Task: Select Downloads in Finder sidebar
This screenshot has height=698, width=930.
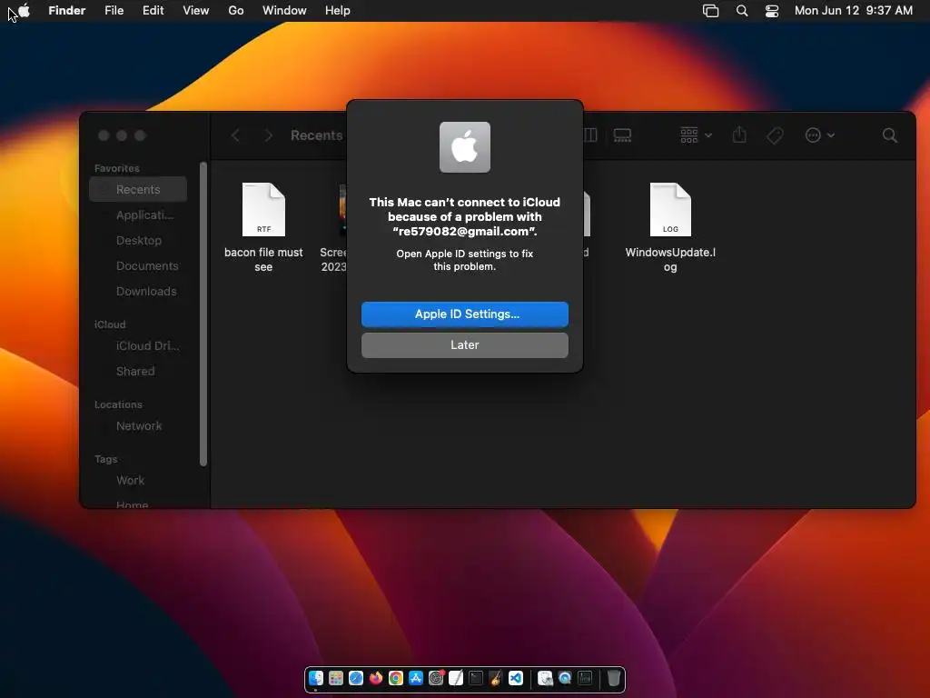Action: [138, 292]
